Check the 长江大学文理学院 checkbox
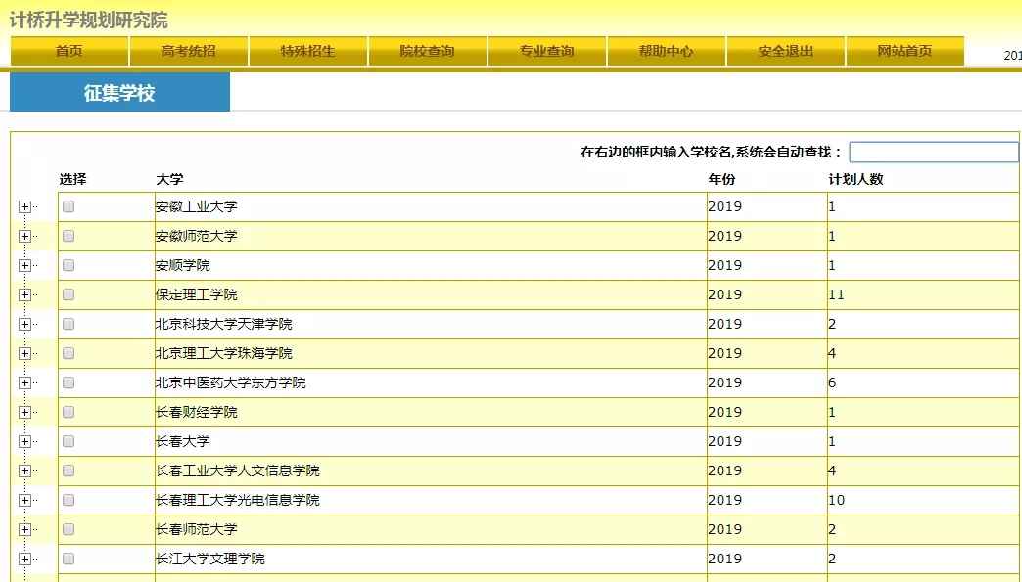 coord(69,558)
